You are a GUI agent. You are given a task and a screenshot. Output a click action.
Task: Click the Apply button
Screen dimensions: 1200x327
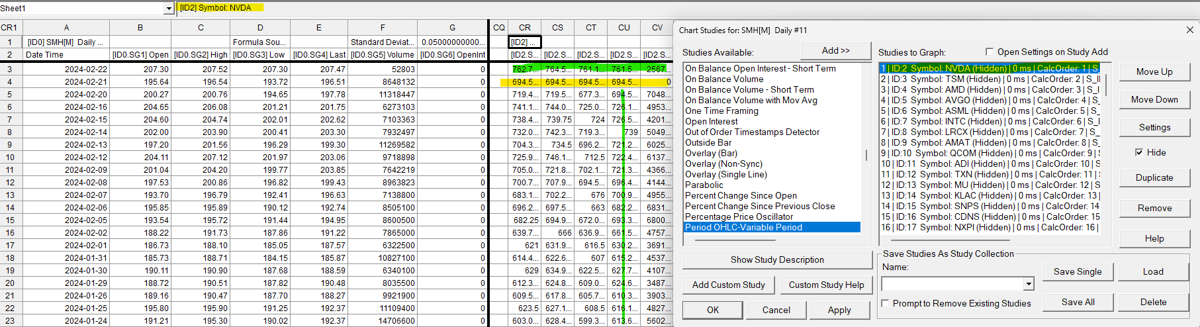839,310
